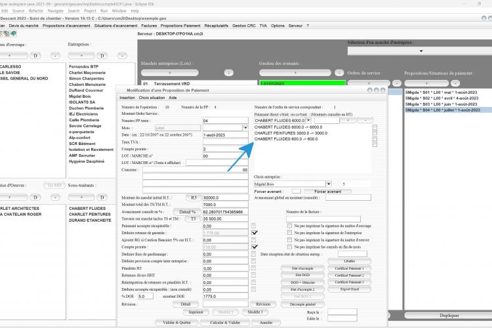Click the - button under Entreprises
Image resolution: width=492 pixels, height=328 pixels.
pyautogui.click(x=122, y=56)
